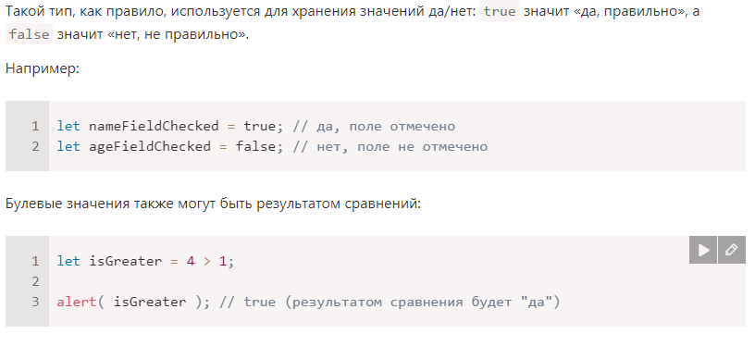Click number 4 in the comparison
This screenshot has height=346, width=755.
click(191, 261)
